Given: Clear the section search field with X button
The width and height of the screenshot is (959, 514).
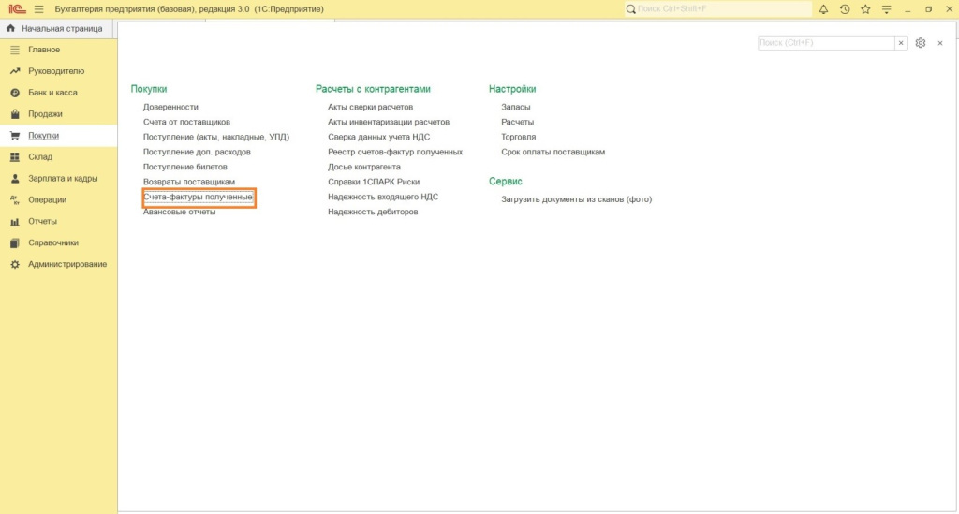Looking at the screenshot, I should pos(901,43).
